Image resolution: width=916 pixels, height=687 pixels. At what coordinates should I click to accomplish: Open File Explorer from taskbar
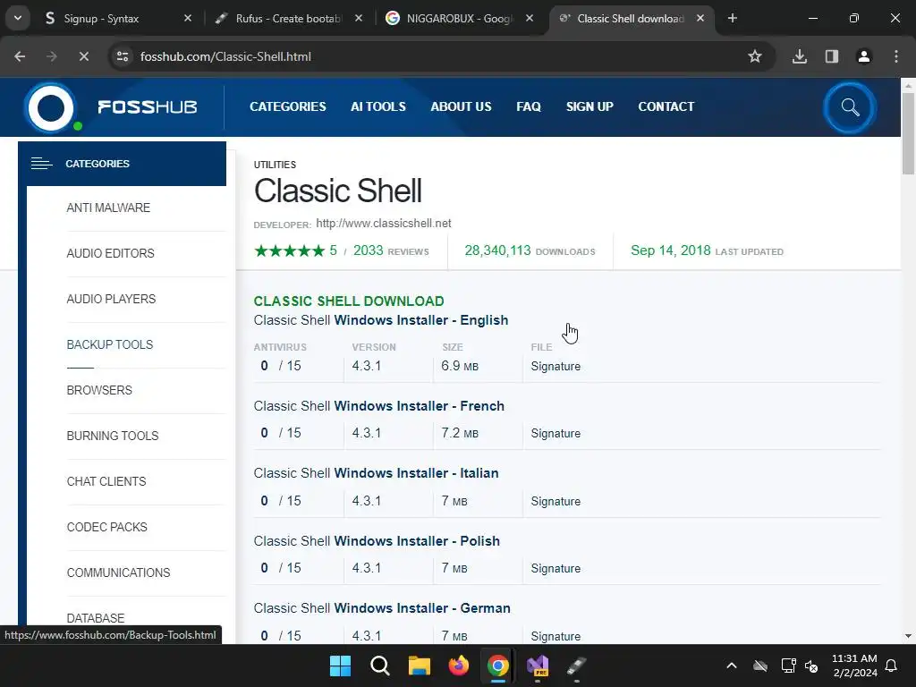[x=420, y=666]
